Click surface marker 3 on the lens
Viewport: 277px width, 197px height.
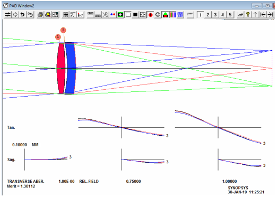63,30
